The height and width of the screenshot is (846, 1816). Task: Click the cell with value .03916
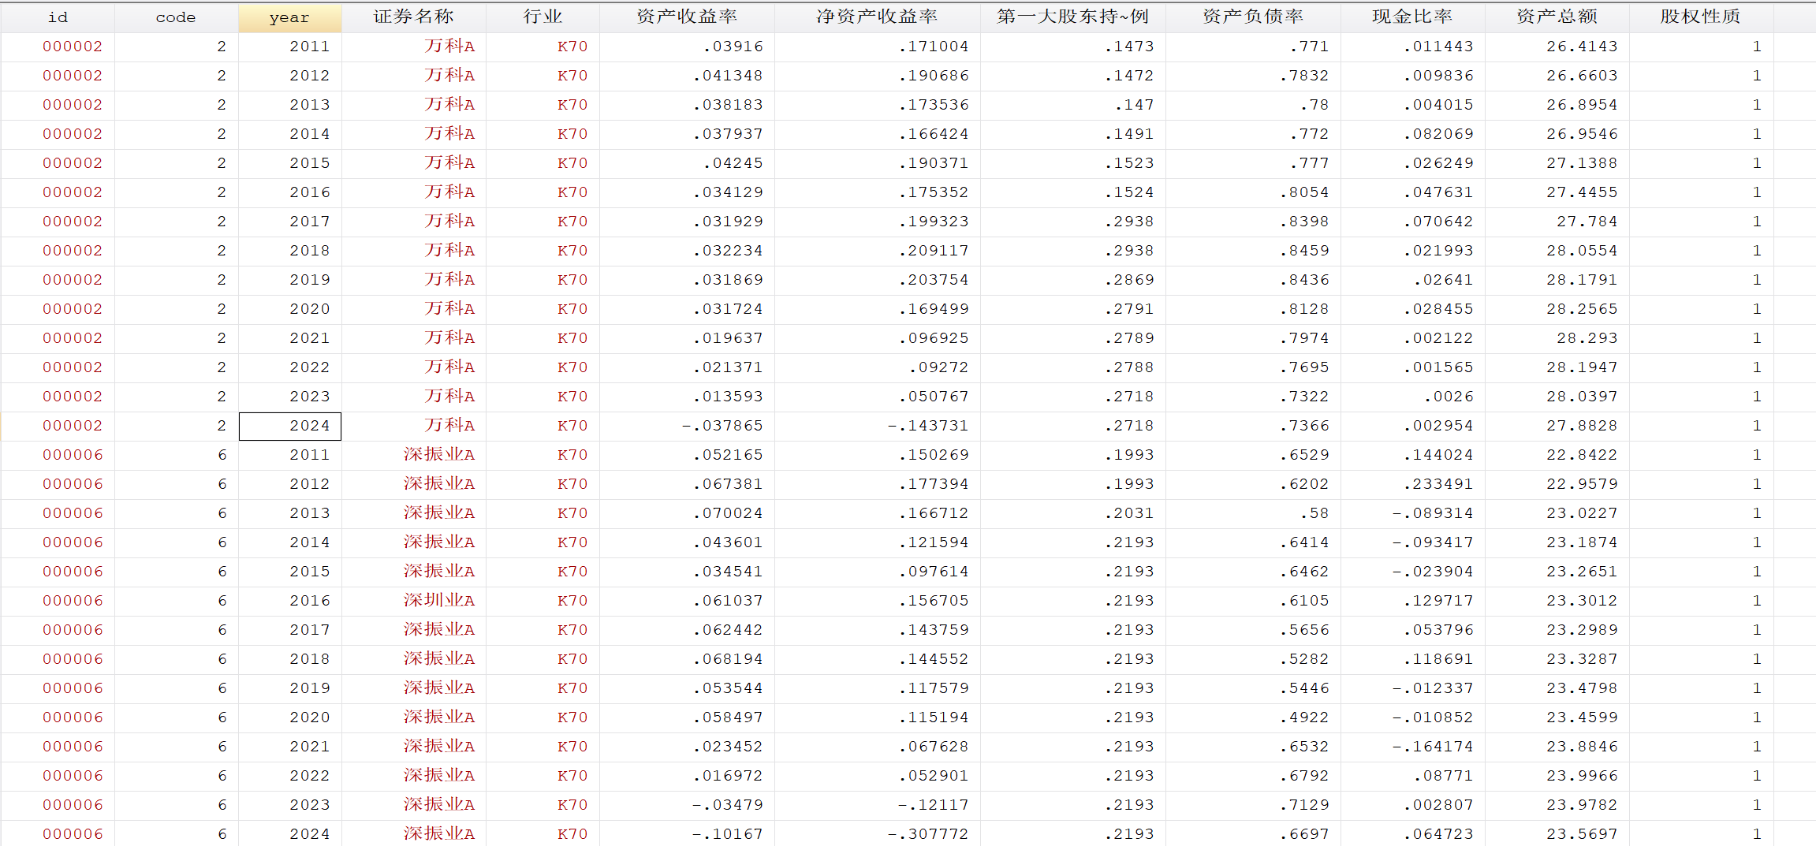687,47
